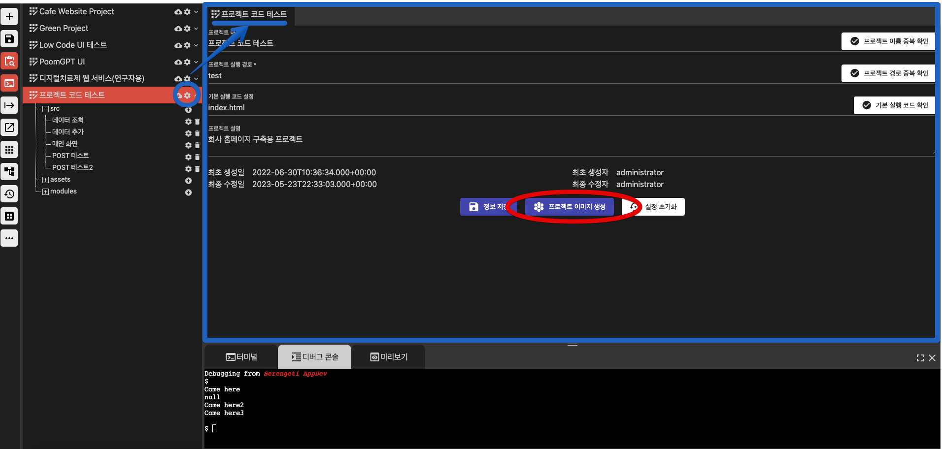Viewport: 942px width, 449px height.
Task: Click the save icon in left sidebar
Action: coord(9,39)
